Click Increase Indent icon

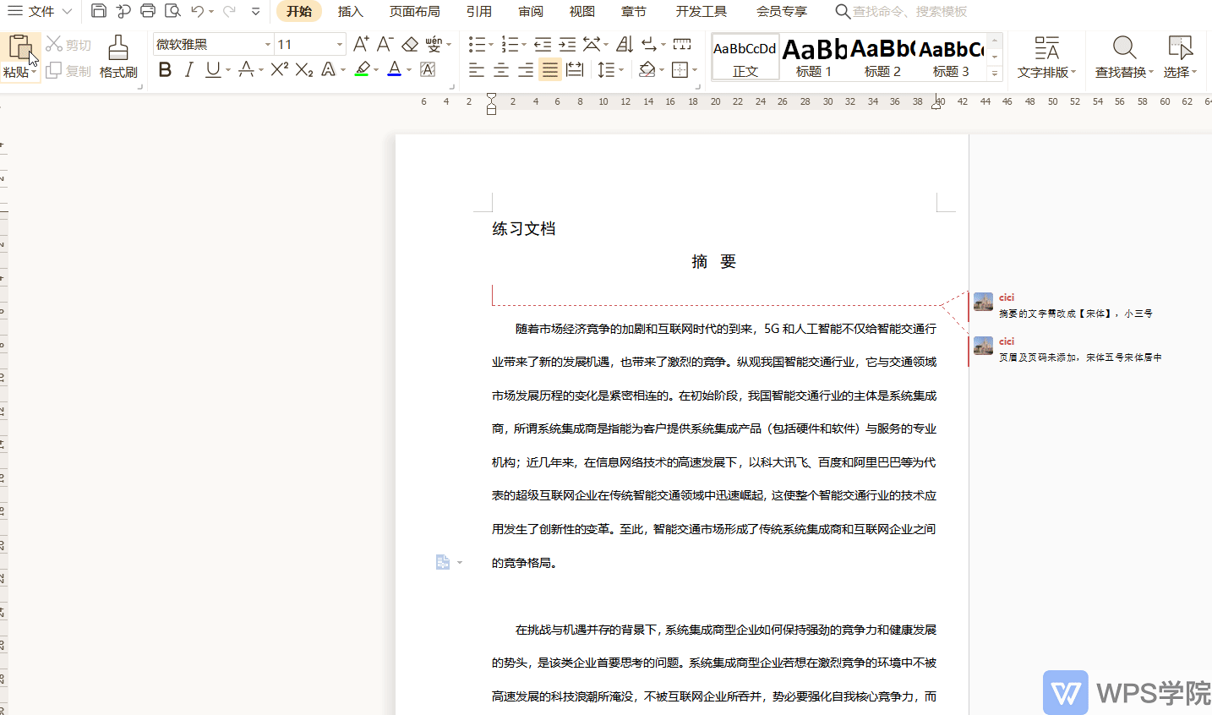tap(567, 44)
